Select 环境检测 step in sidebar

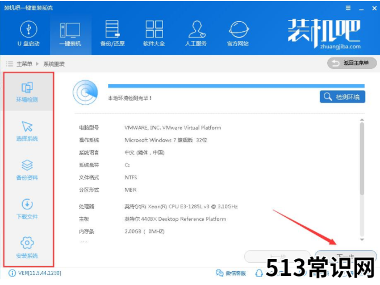click(x=27, y=92)
